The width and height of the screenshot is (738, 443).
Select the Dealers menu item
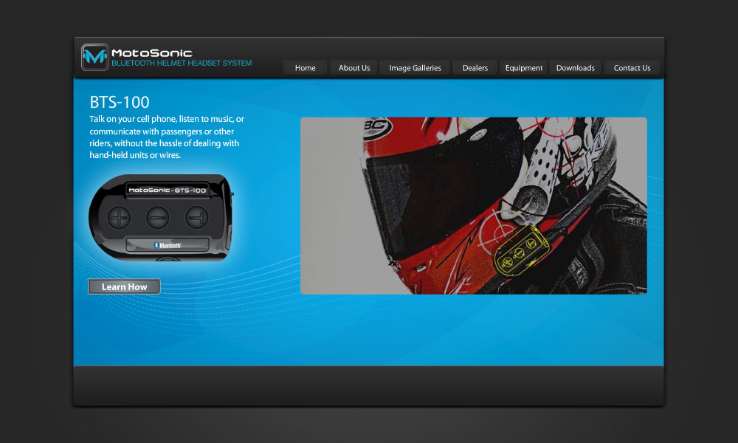475,68
